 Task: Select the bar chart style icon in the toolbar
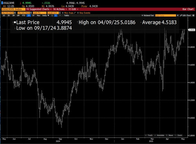click(56, 16)
